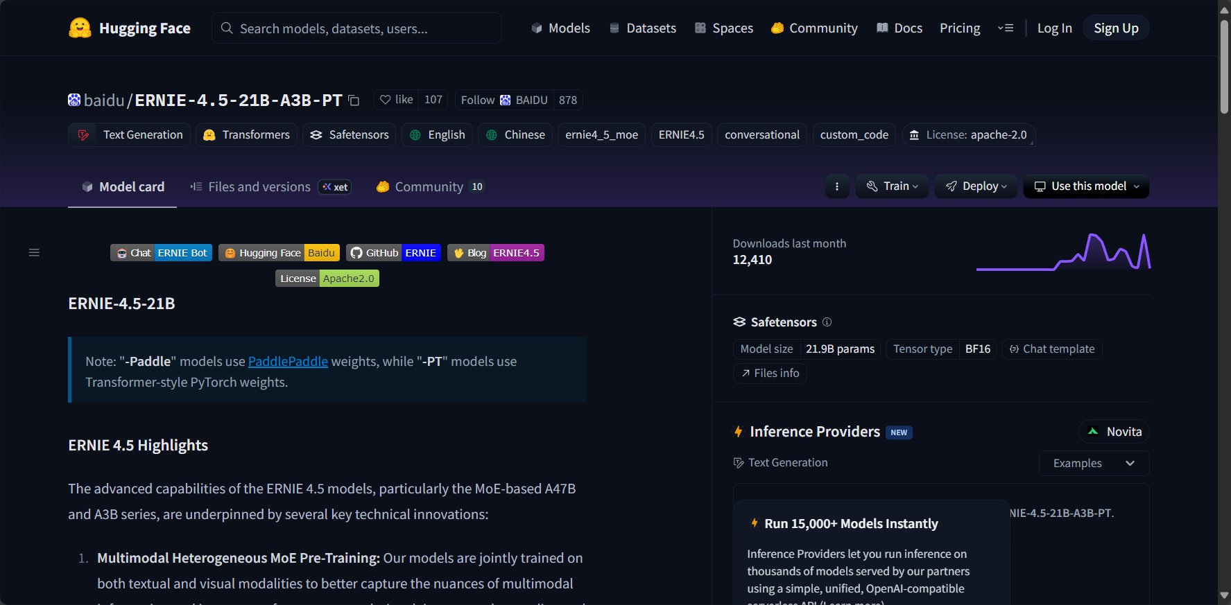Expand the header more-menu icon

point(1006,28)
